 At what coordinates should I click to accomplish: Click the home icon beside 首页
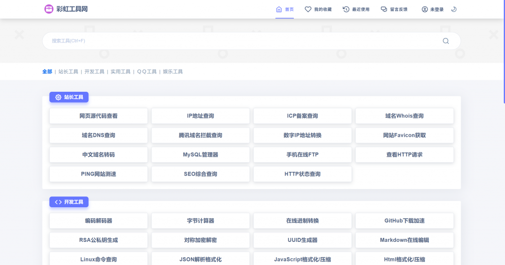[279, 9]
